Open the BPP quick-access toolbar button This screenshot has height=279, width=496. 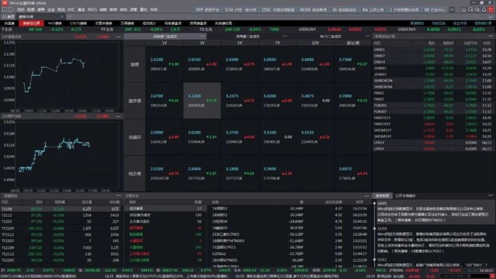pyautogui.click(x=207, y=9)
